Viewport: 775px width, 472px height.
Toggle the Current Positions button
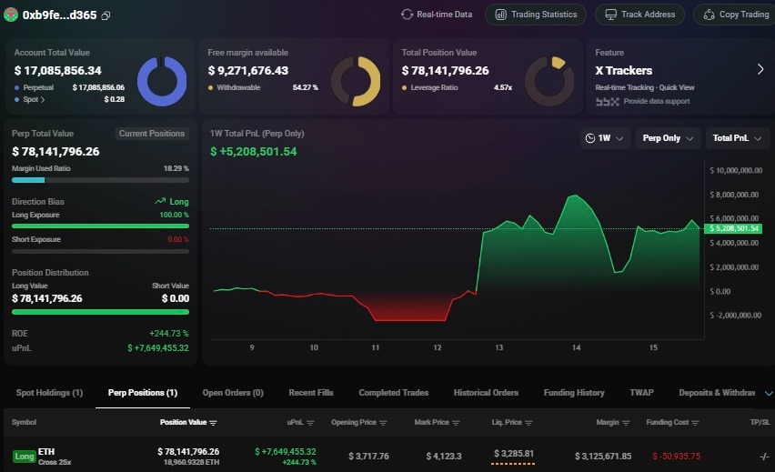pyautogui.click(x=153, y=134)
